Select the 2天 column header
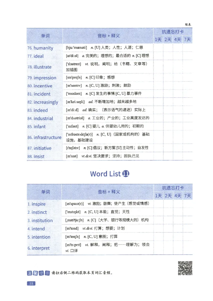Viewport: 213px width, 301px height. point(168,39)
